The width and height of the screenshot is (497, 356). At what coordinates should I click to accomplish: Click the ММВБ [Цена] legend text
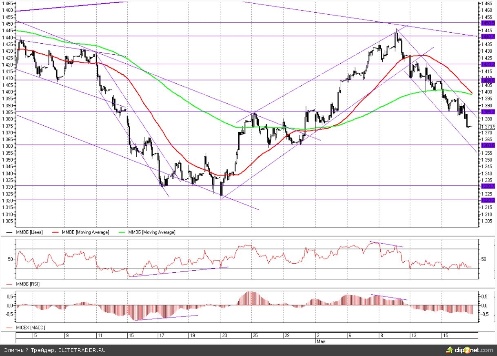29,232
